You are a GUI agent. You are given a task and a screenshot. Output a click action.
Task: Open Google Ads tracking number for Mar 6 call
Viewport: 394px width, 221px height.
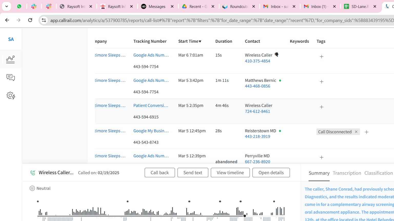[151, 55]
